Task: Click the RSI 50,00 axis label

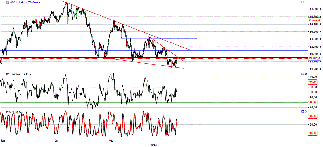Action: (313, 92)
